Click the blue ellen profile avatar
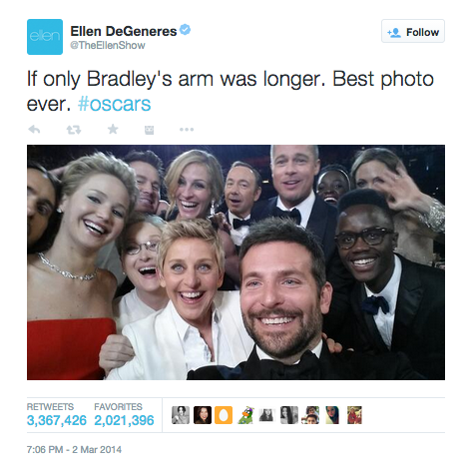 [45, 37]
